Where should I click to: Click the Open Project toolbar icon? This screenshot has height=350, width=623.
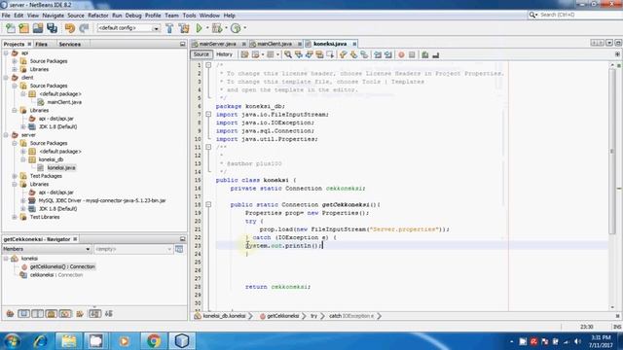click(38, 28)
